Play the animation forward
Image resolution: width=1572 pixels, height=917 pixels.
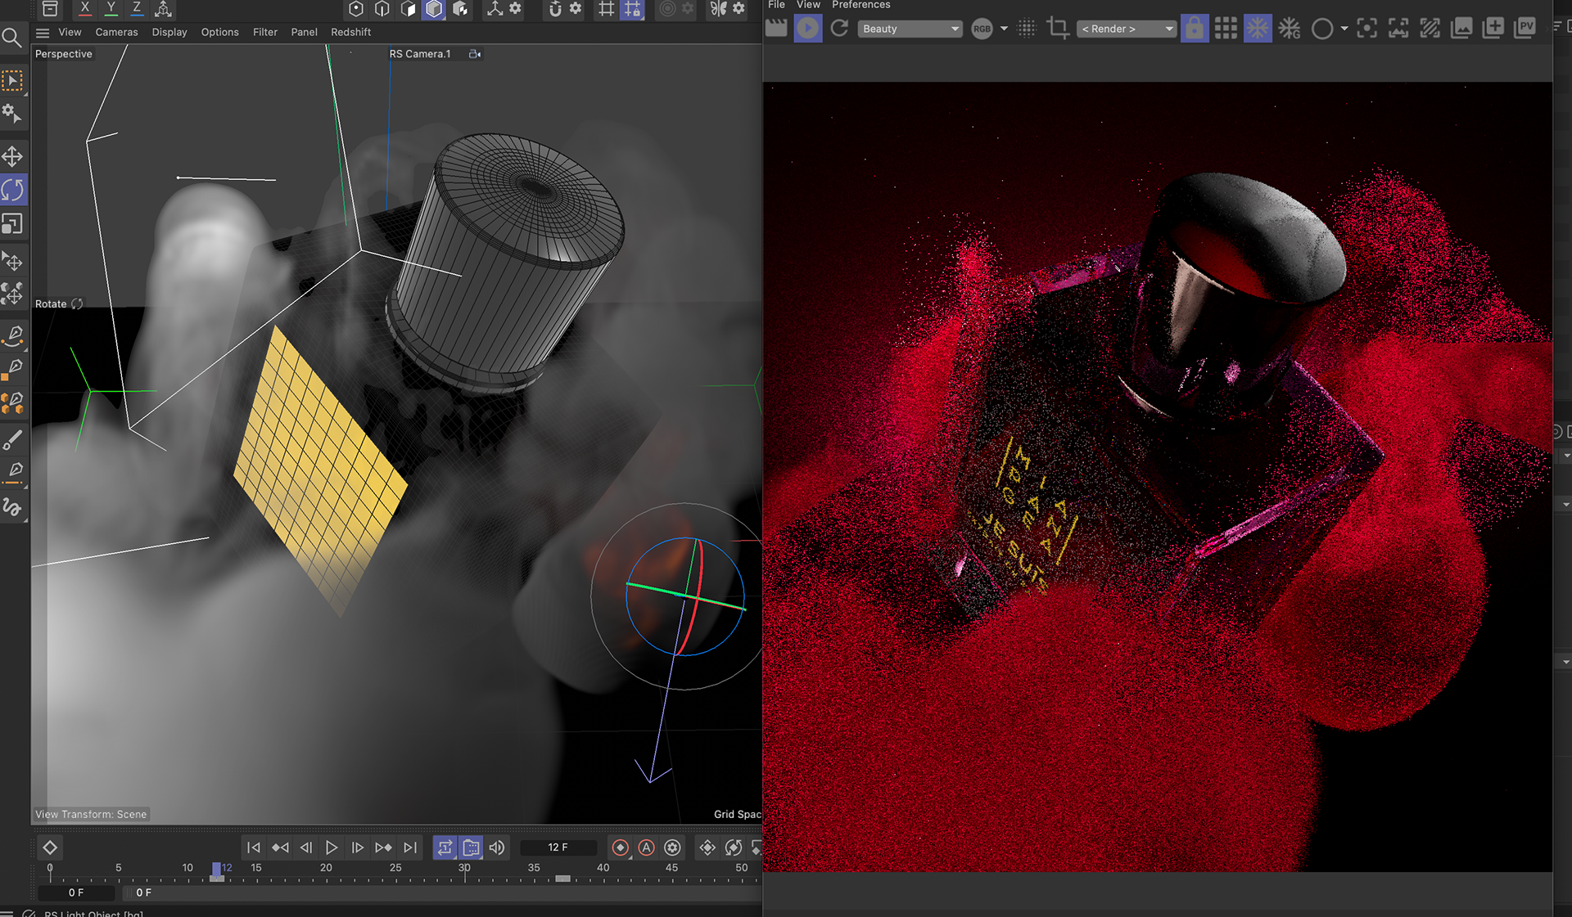coord(332,847)
